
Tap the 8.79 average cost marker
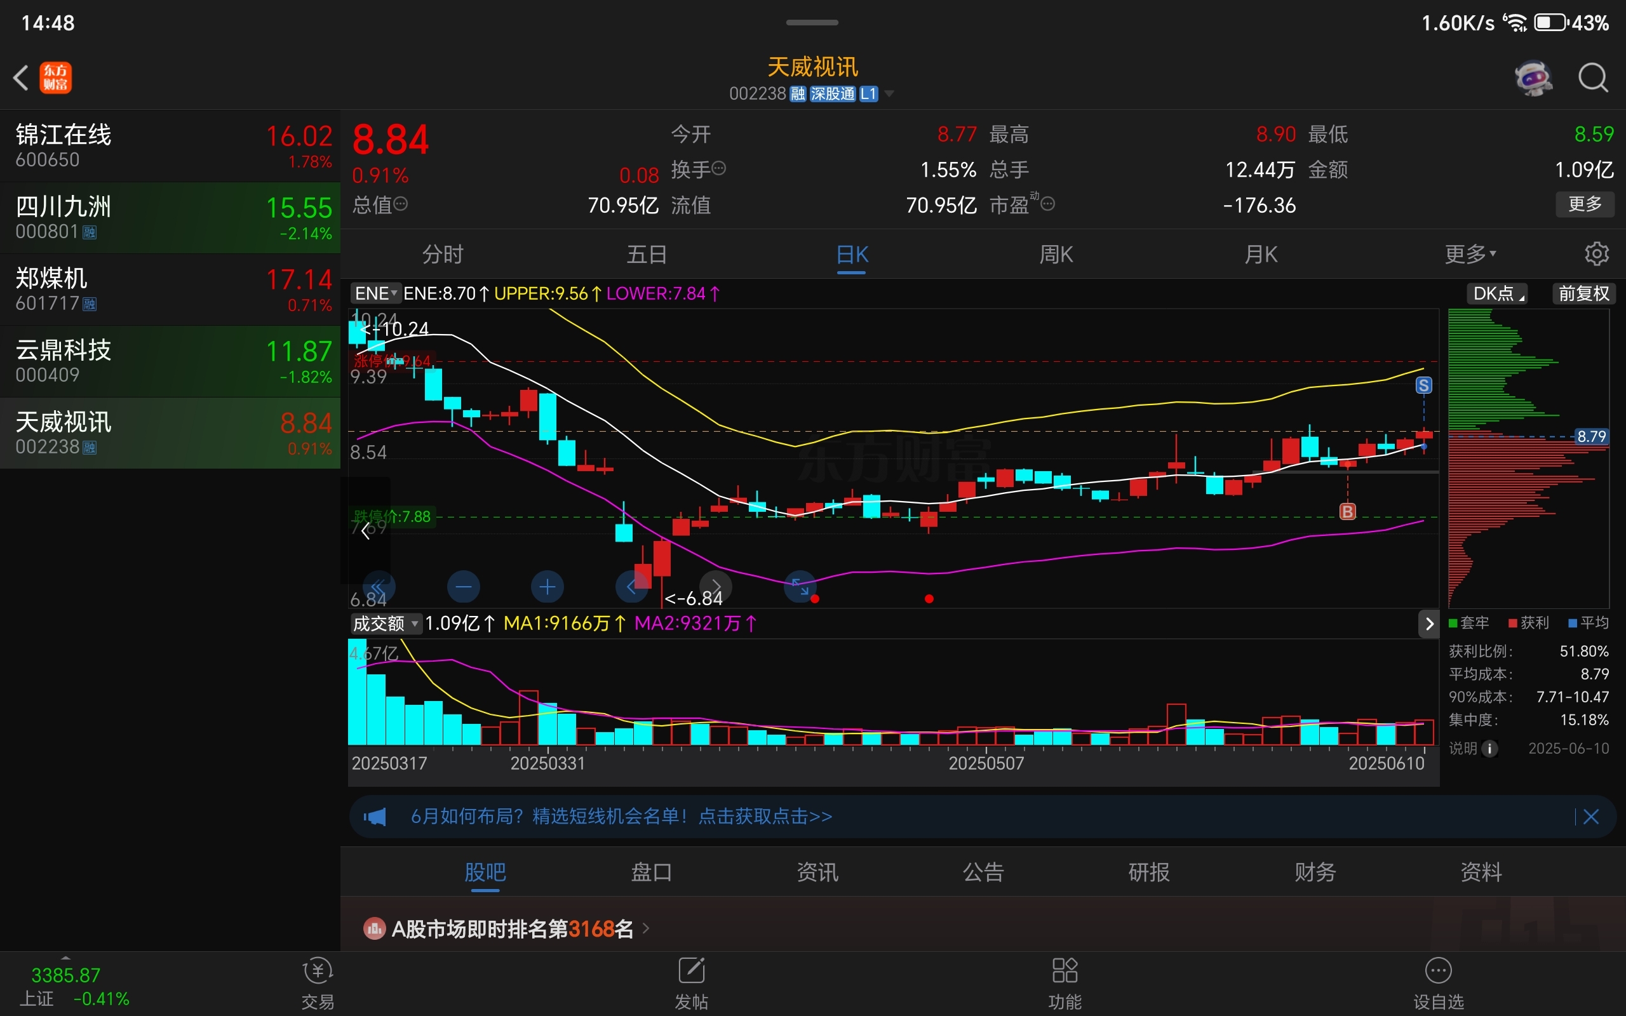(x=1591, y=437)
